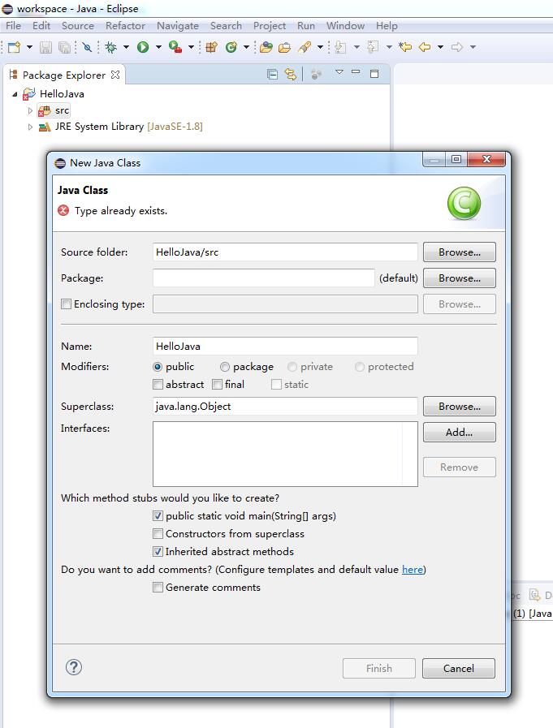Select the package modifier radio button
Viewport: 553px width, 728px height.
(225, 367)
